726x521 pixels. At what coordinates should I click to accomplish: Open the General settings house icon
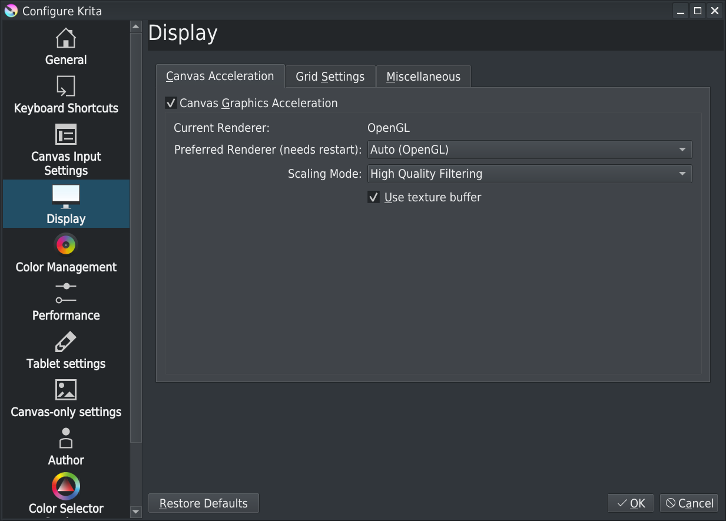(x=66, y=38)
